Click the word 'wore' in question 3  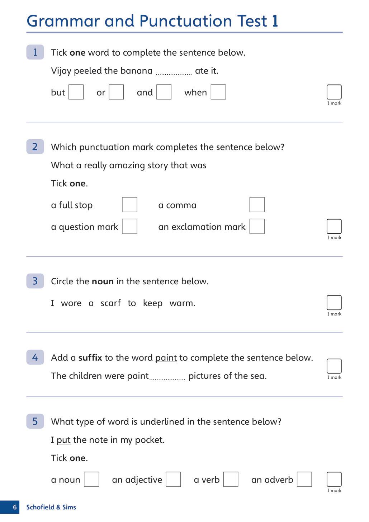(71, 303)
